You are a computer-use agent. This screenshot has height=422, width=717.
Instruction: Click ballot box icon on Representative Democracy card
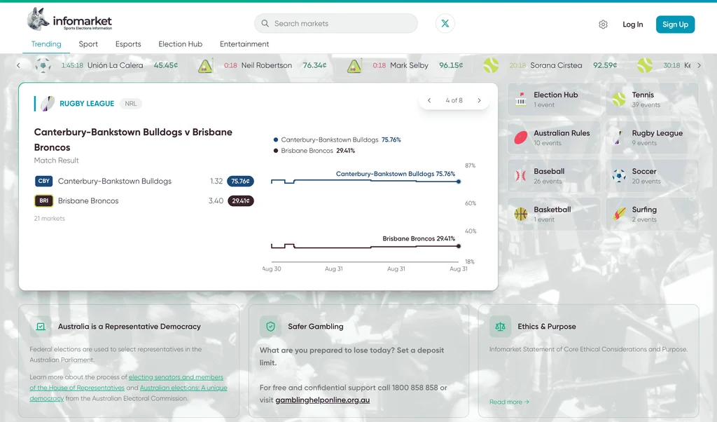tap(41, 327)
